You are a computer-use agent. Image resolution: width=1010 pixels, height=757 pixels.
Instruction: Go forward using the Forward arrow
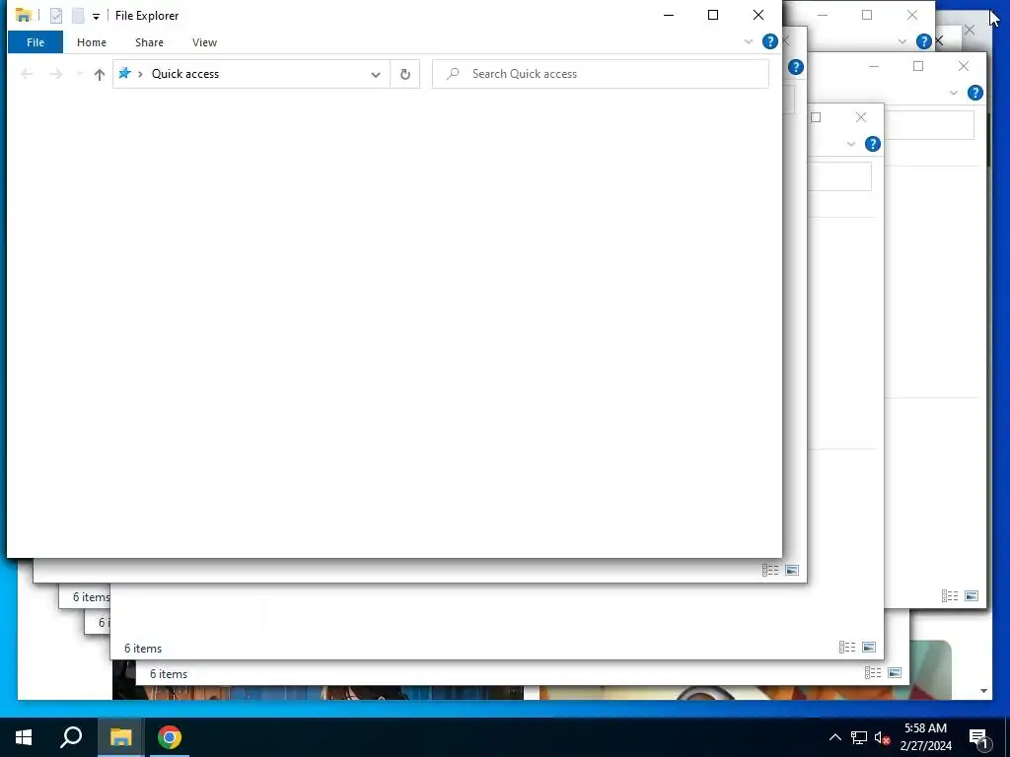point(56,74)
